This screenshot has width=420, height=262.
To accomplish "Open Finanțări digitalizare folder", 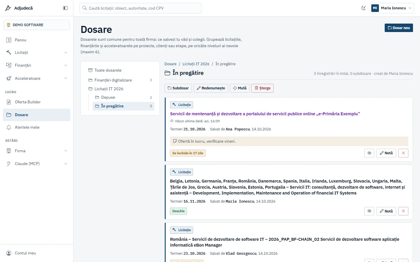I will (120, 80).
